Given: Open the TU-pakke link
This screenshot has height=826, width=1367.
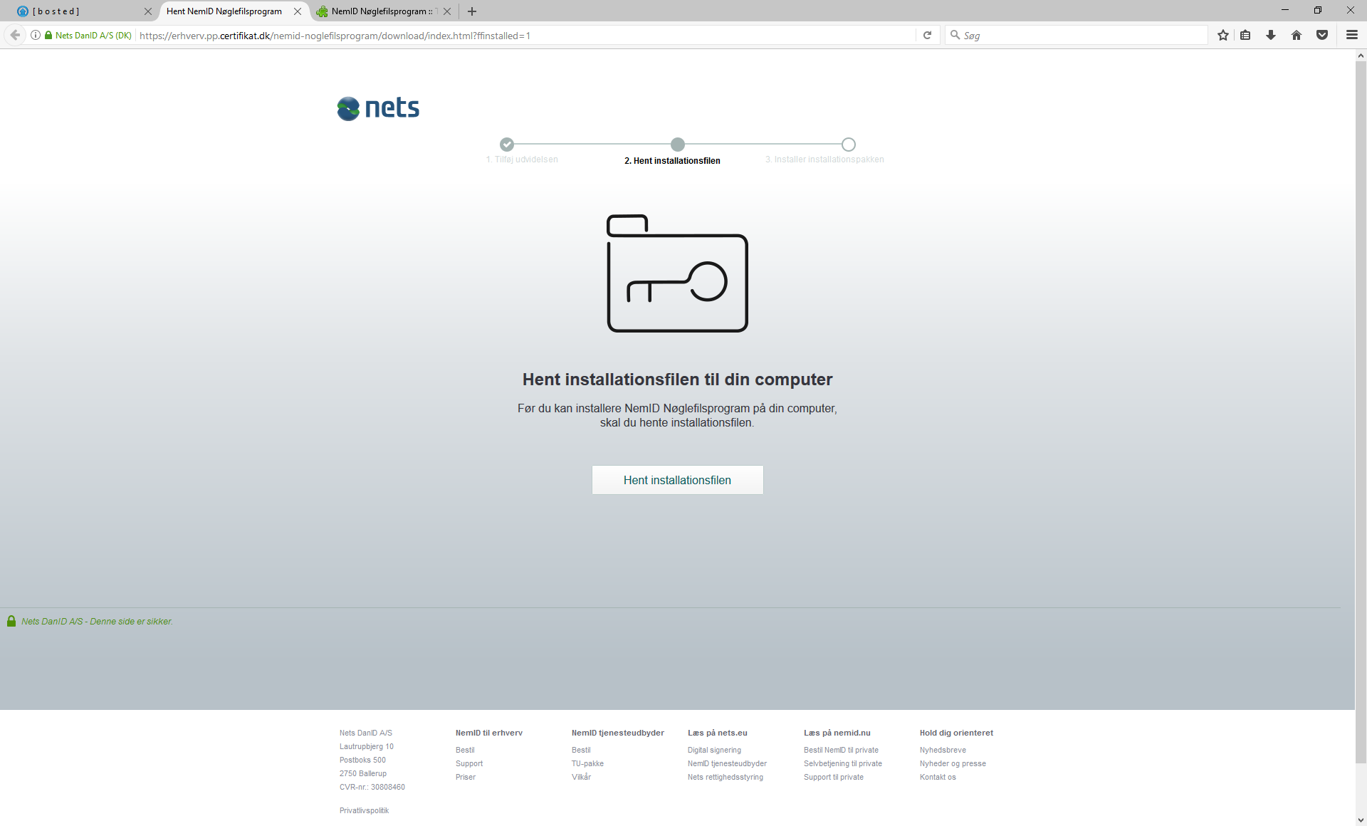Looking at the screenshot, I should 587,763.
